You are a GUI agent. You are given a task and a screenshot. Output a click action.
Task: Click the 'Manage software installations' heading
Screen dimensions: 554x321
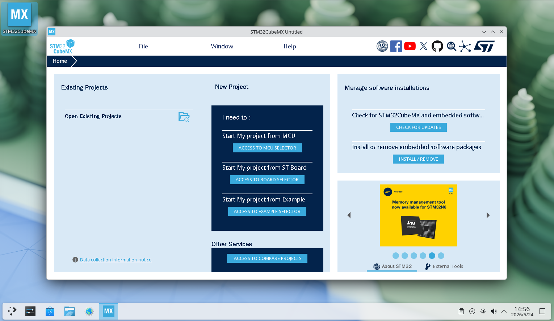coord(387,88)
